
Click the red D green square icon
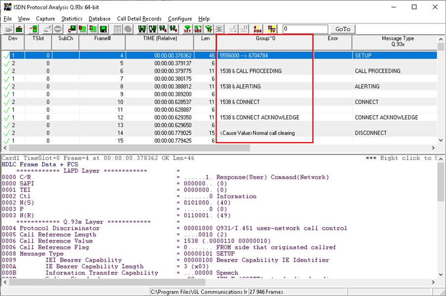82,29
